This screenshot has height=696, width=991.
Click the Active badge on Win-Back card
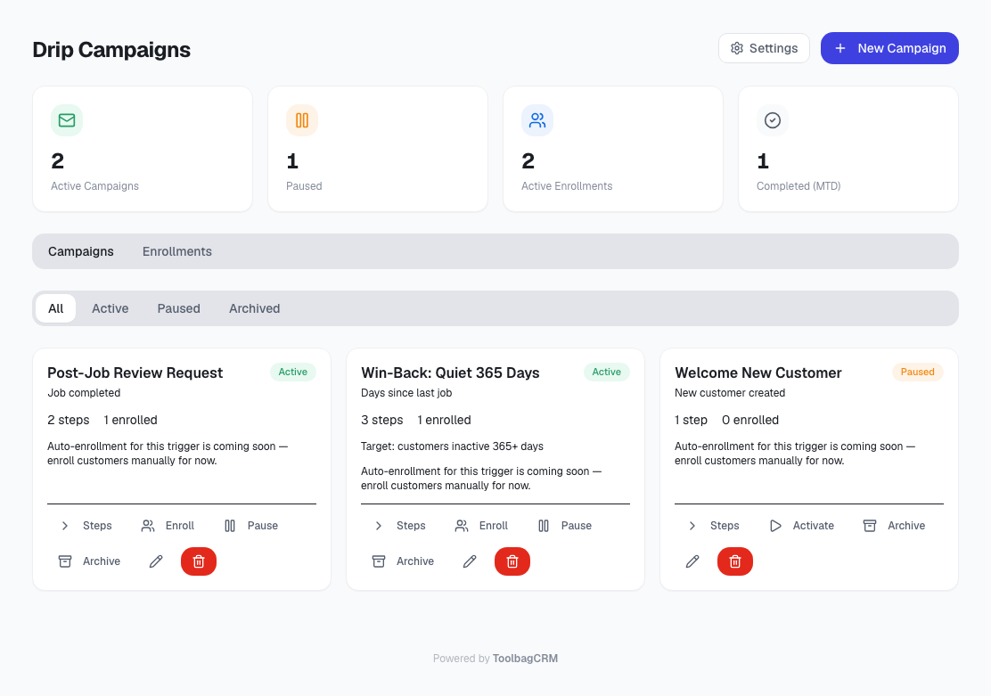click(x=606, y=373)
